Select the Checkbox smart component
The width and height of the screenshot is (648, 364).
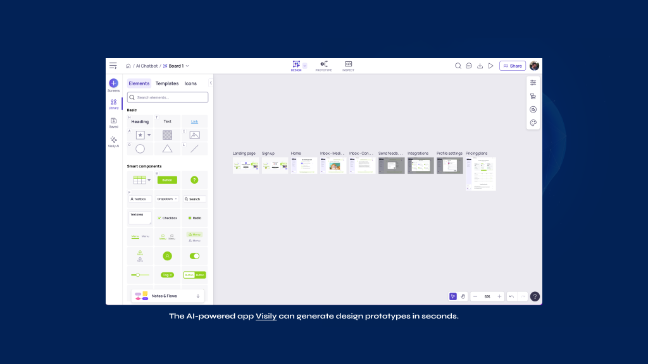click(x=167, y=217)
